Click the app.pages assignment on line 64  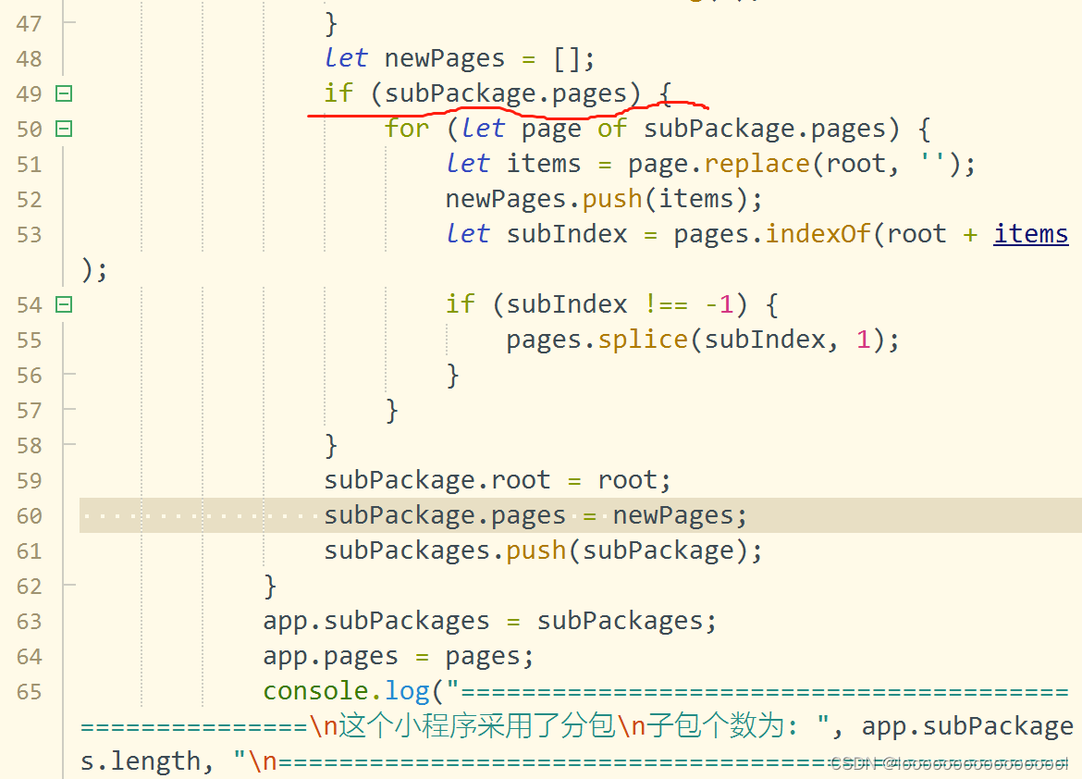[398, 655]
